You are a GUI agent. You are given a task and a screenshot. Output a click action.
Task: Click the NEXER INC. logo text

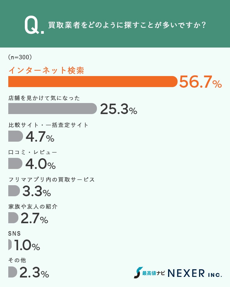[x=195, y=273]
